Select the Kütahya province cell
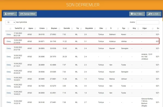This screenshot has height=107, width=163. [x=112, y=41]
